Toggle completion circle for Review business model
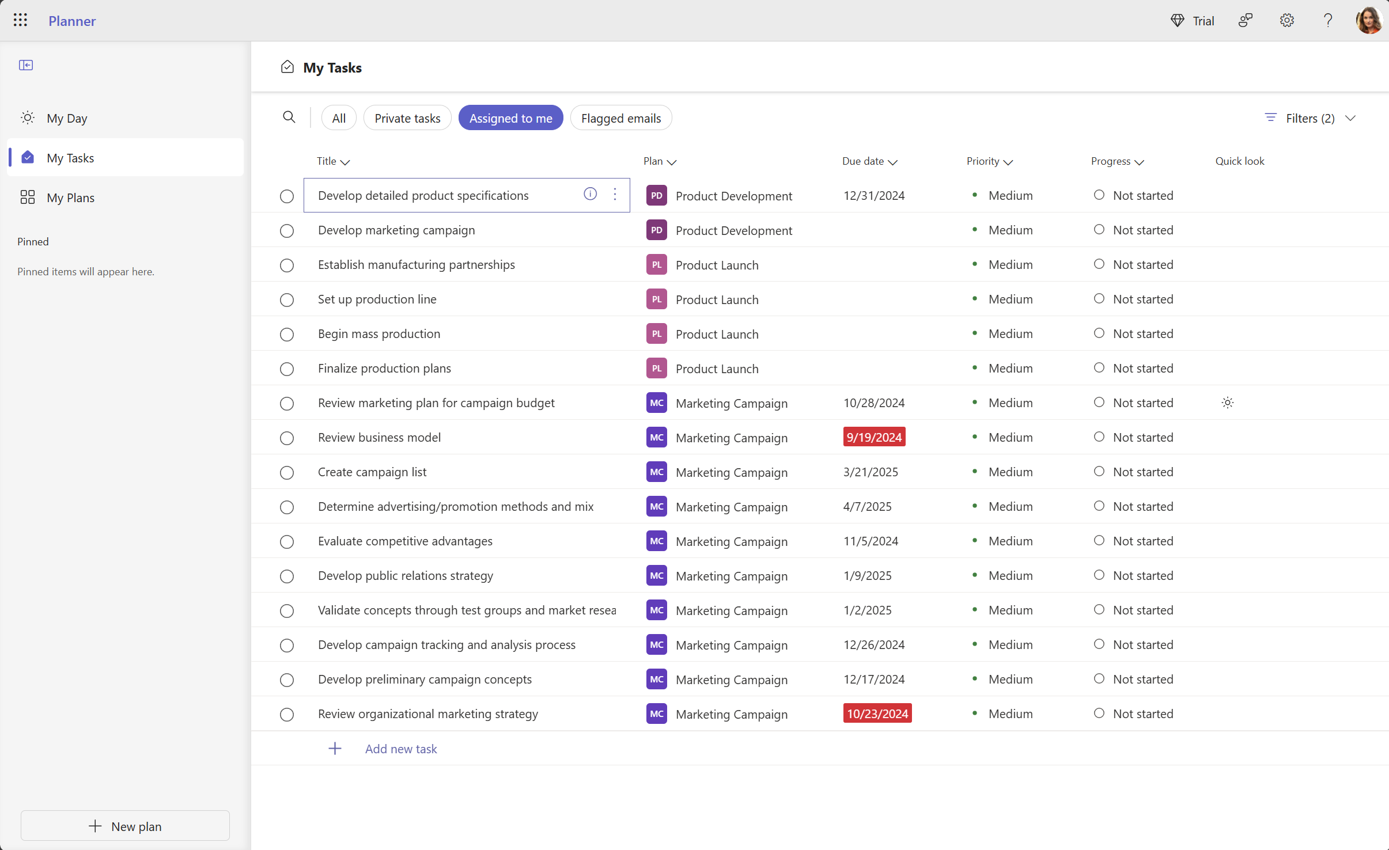 (287, 438)
